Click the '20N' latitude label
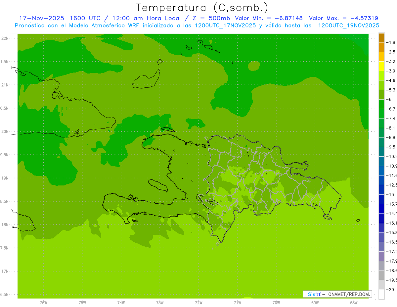Viewport: 397px width, 307px height. point(5,132)
